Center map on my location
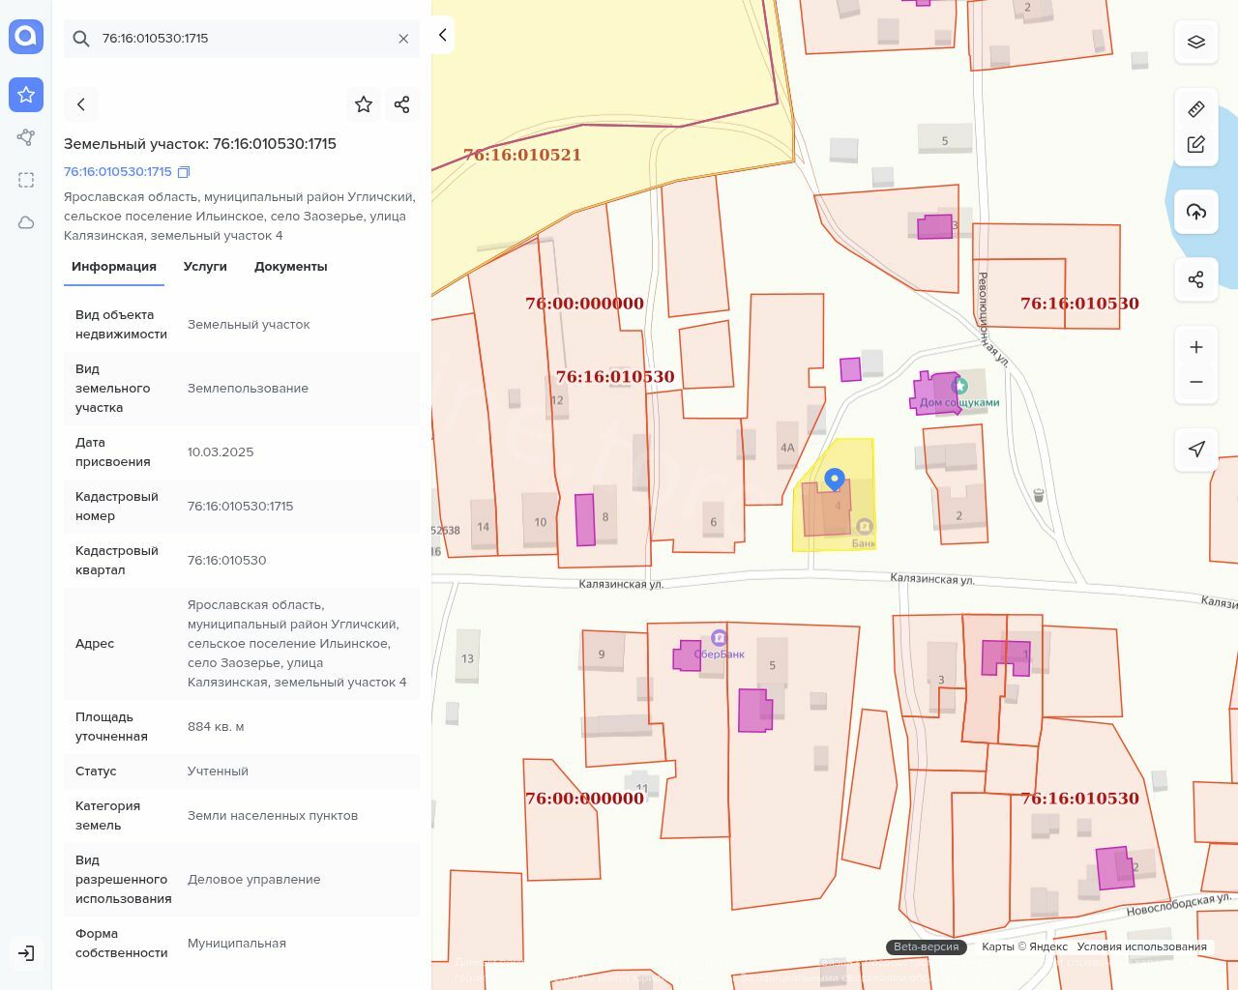Screen dimensions: 1238x990 pos(1196,449)
